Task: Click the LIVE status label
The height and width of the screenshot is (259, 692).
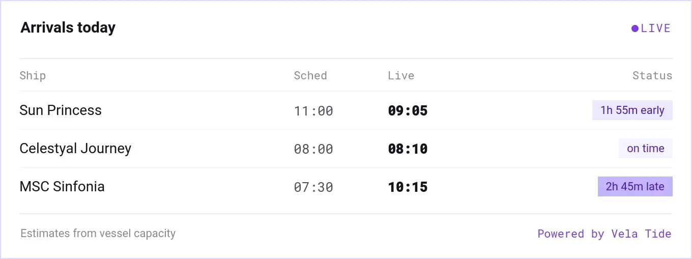Action: point(656,28)
